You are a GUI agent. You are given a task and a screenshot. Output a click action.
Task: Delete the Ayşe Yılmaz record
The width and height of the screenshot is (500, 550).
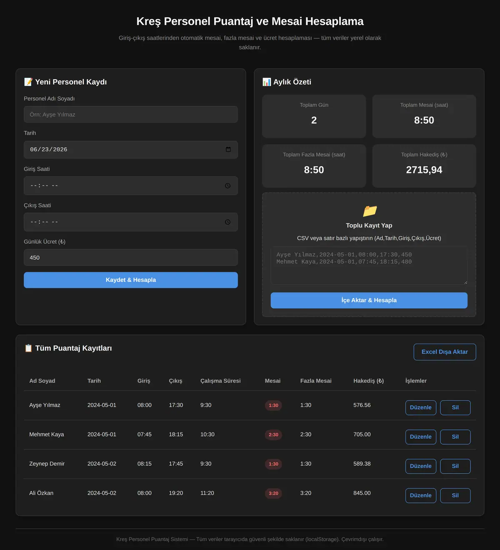point(455,408)
